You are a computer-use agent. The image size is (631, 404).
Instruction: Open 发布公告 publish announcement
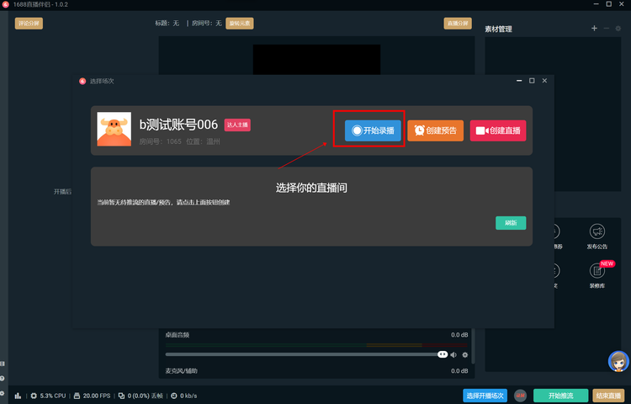597,237
